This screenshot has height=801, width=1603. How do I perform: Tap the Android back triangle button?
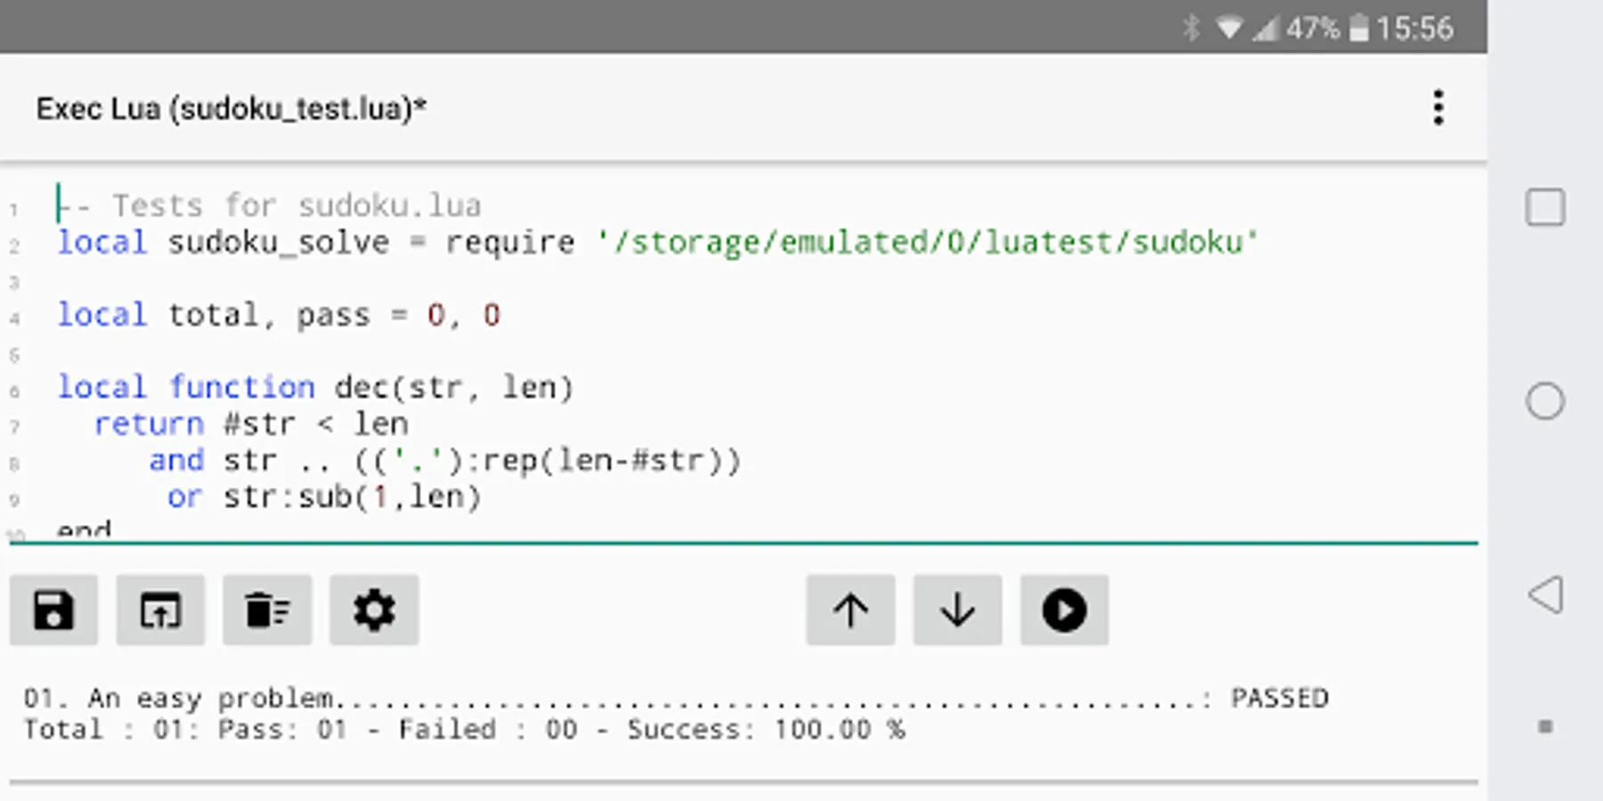1545,595
